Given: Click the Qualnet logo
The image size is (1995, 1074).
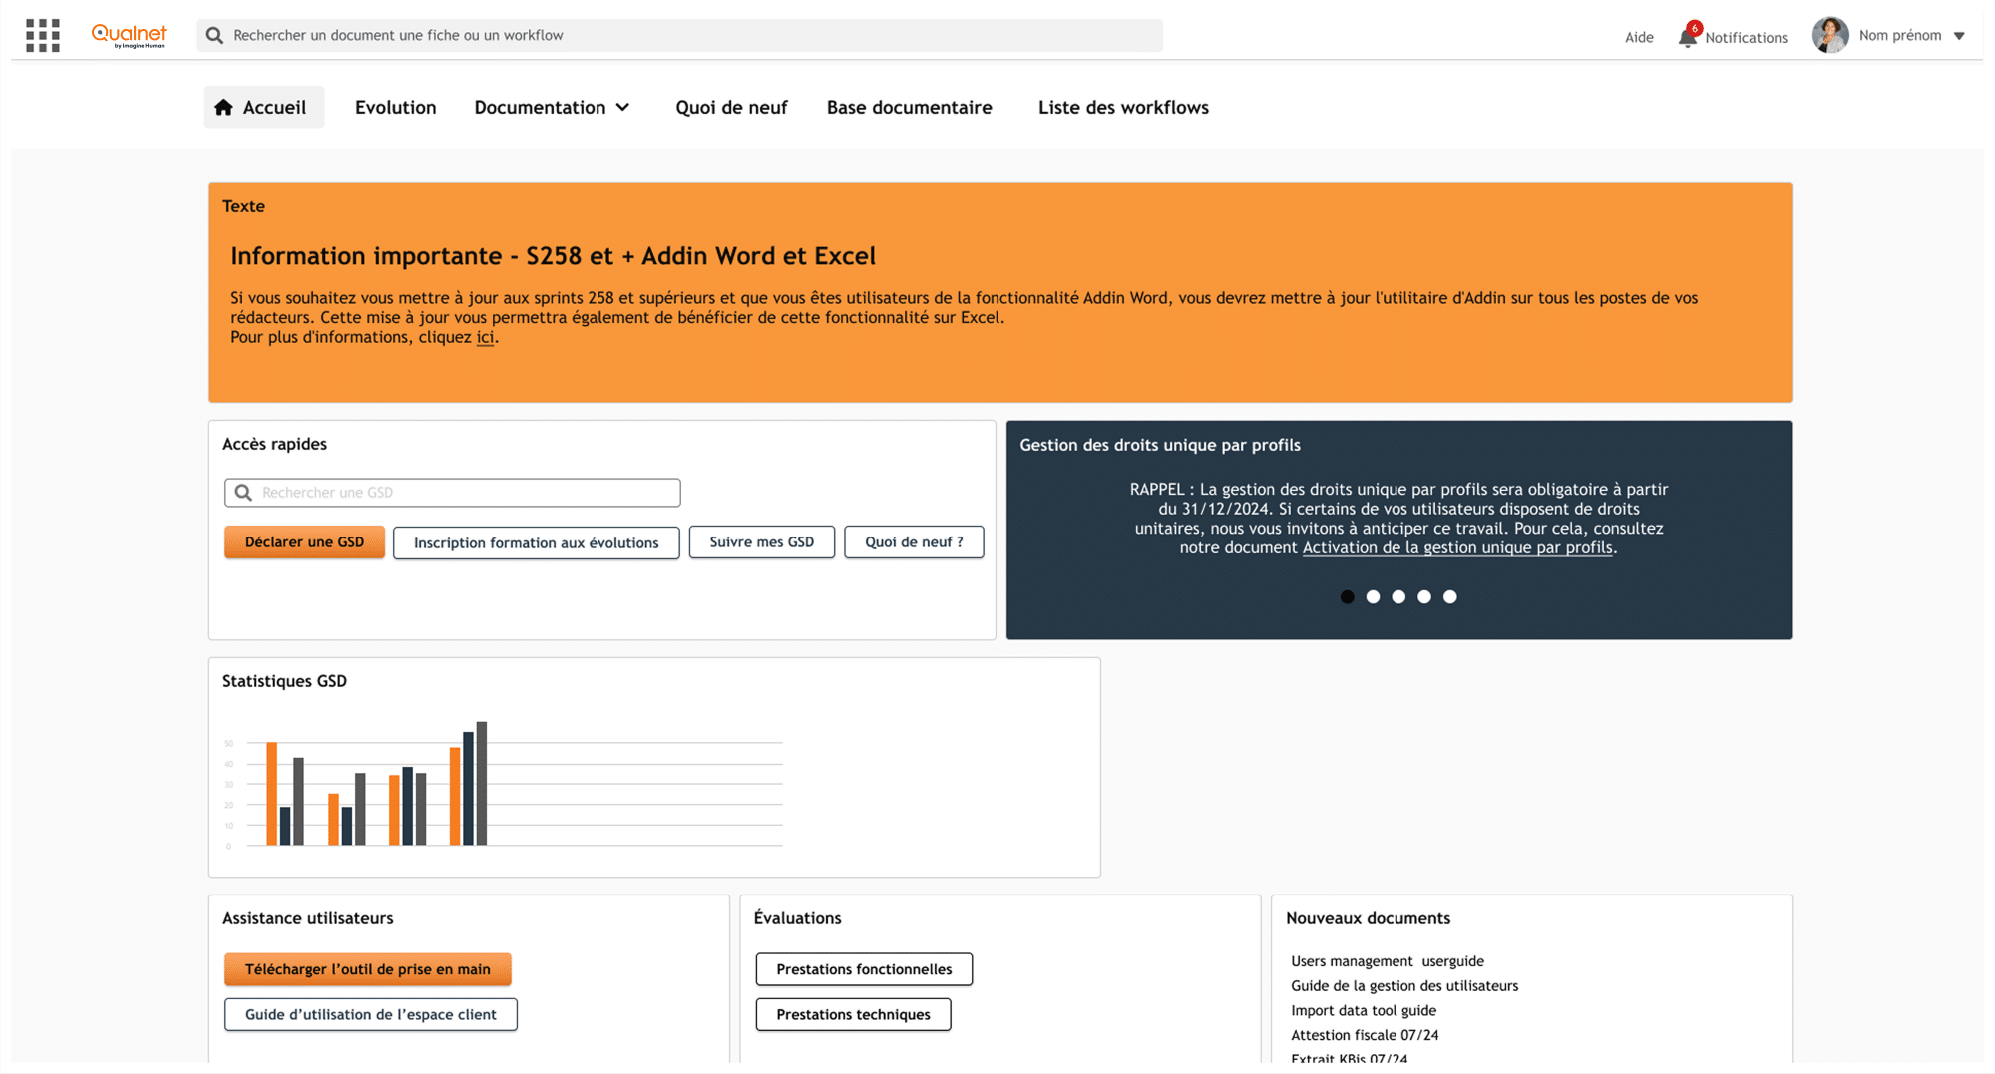Looking at the screenshot, I should (x=129, y=36).
